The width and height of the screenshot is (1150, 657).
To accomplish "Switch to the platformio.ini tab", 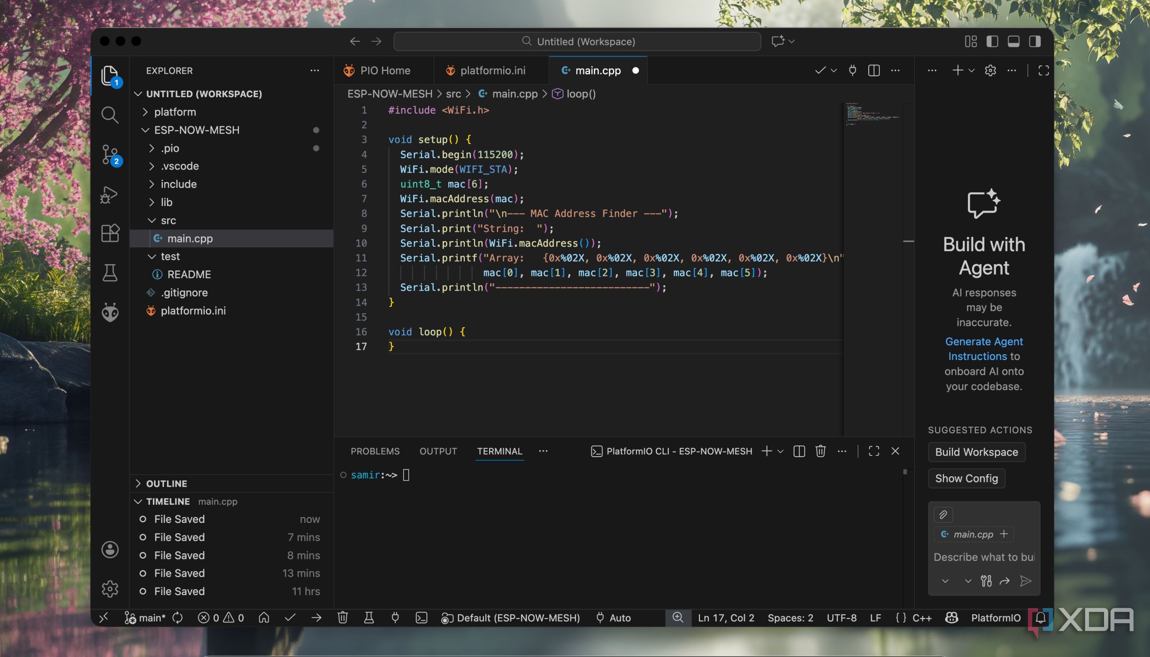I will pos(492,70).
